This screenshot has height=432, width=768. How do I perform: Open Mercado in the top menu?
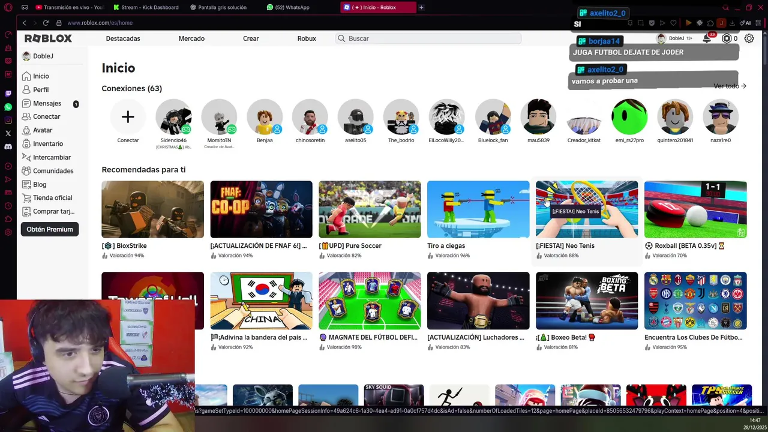coord(191,38)
